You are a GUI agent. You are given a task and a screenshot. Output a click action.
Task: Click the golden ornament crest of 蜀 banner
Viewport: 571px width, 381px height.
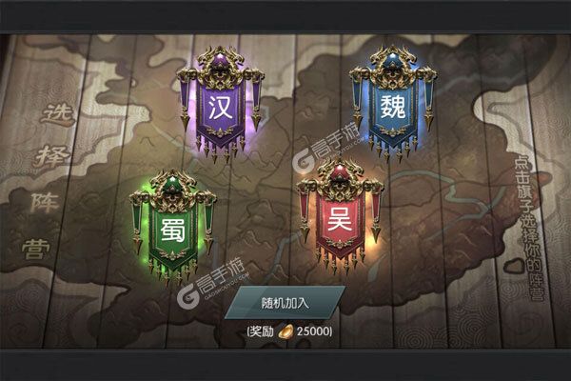[173, 190]
